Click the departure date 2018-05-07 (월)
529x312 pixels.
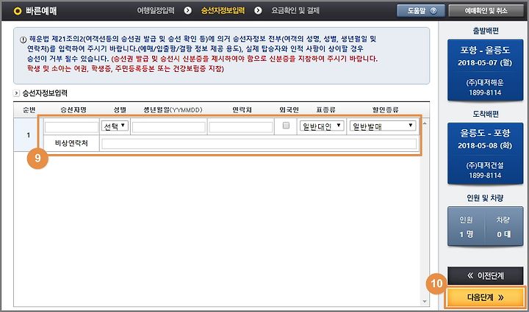[x=485, y=62]
